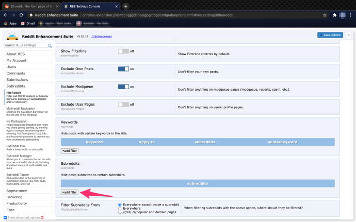Toggle the Show Filterline switch
The image size is (356, 222).
point(123,51)
